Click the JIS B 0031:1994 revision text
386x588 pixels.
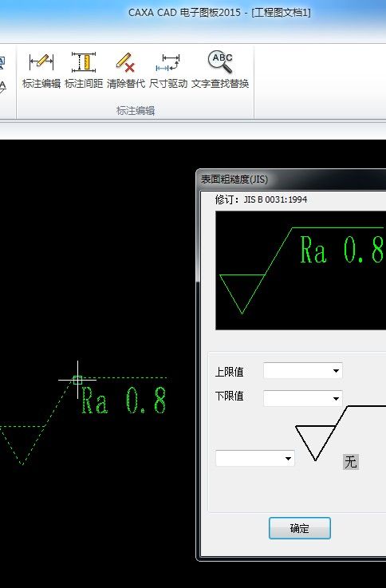point(275,199)
